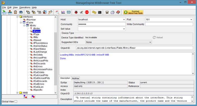Open the SNMP table view icon
Screen dimensions: 197x106
coord(68,12)
